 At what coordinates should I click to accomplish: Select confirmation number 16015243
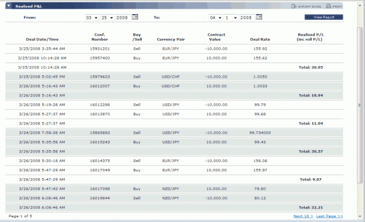pos(100,142)
